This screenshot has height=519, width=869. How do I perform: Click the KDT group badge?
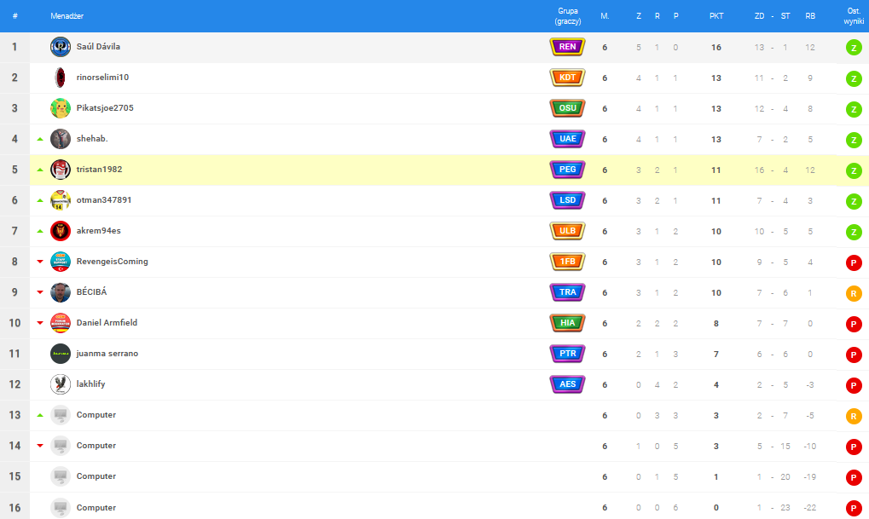567,78
